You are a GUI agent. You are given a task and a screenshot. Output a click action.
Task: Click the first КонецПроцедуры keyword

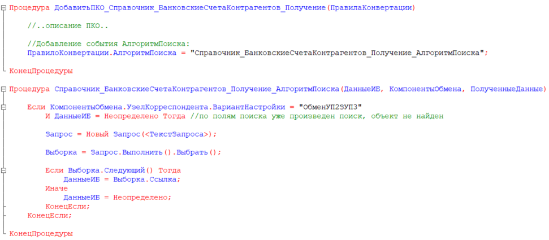tap(41, 71)
